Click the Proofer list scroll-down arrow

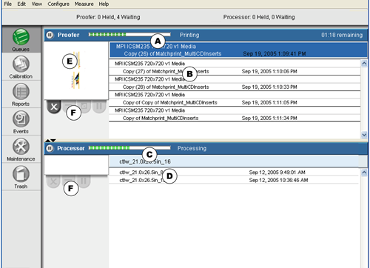[x=364, y=135]
